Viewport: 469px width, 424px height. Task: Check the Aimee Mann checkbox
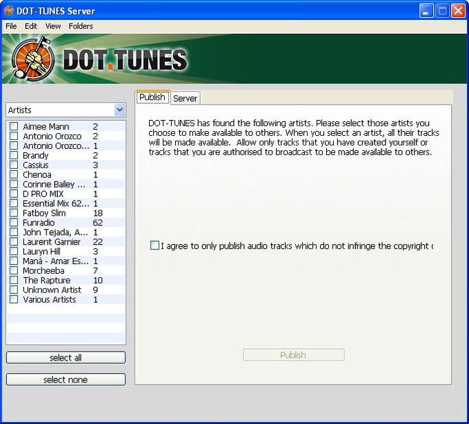tap(14, 126)
